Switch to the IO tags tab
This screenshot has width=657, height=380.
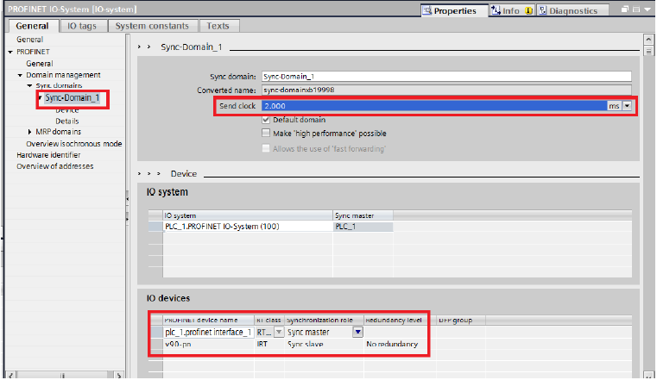click(x=83, y=27)
